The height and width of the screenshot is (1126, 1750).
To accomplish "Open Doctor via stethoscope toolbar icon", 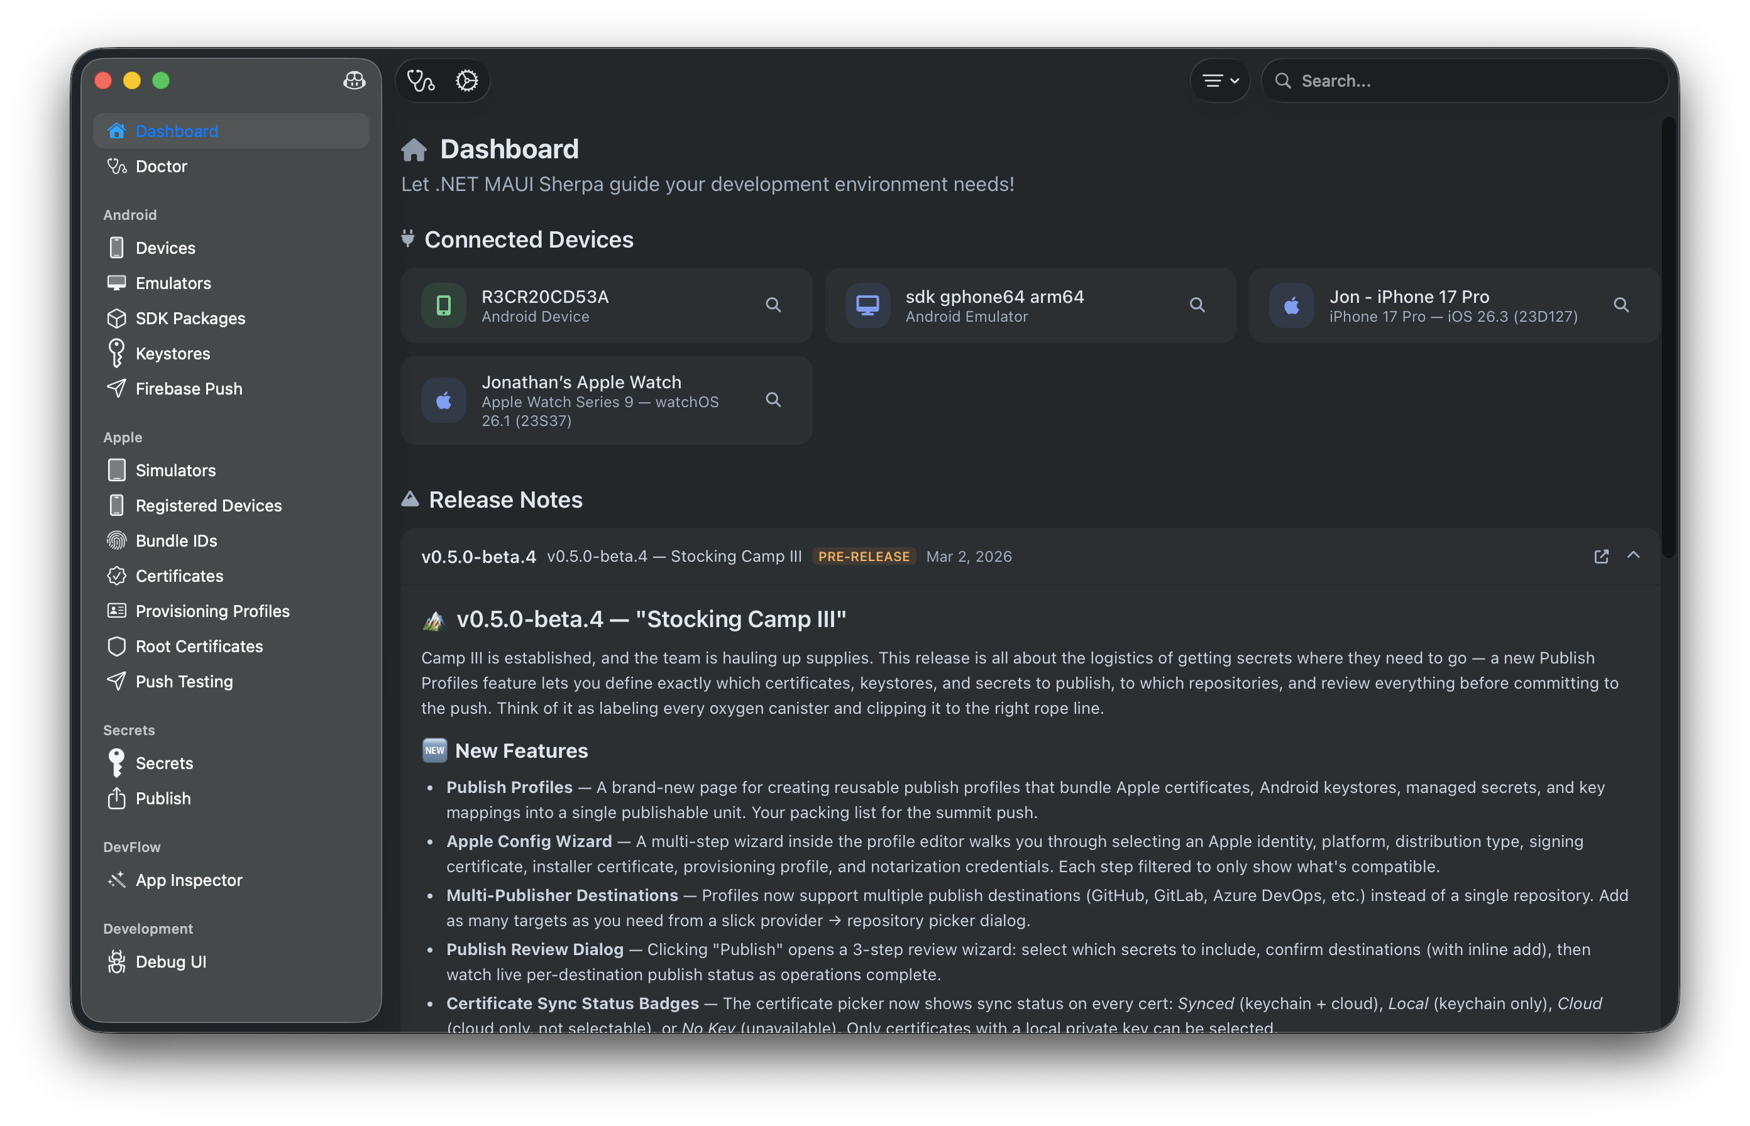I will [x=421, y=80].
